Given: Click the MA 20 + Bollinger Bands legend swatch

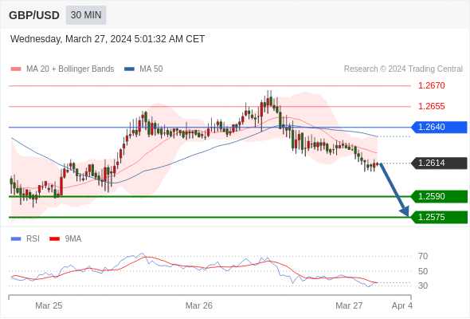Looking at the screenshot, I should click(16, 69).
